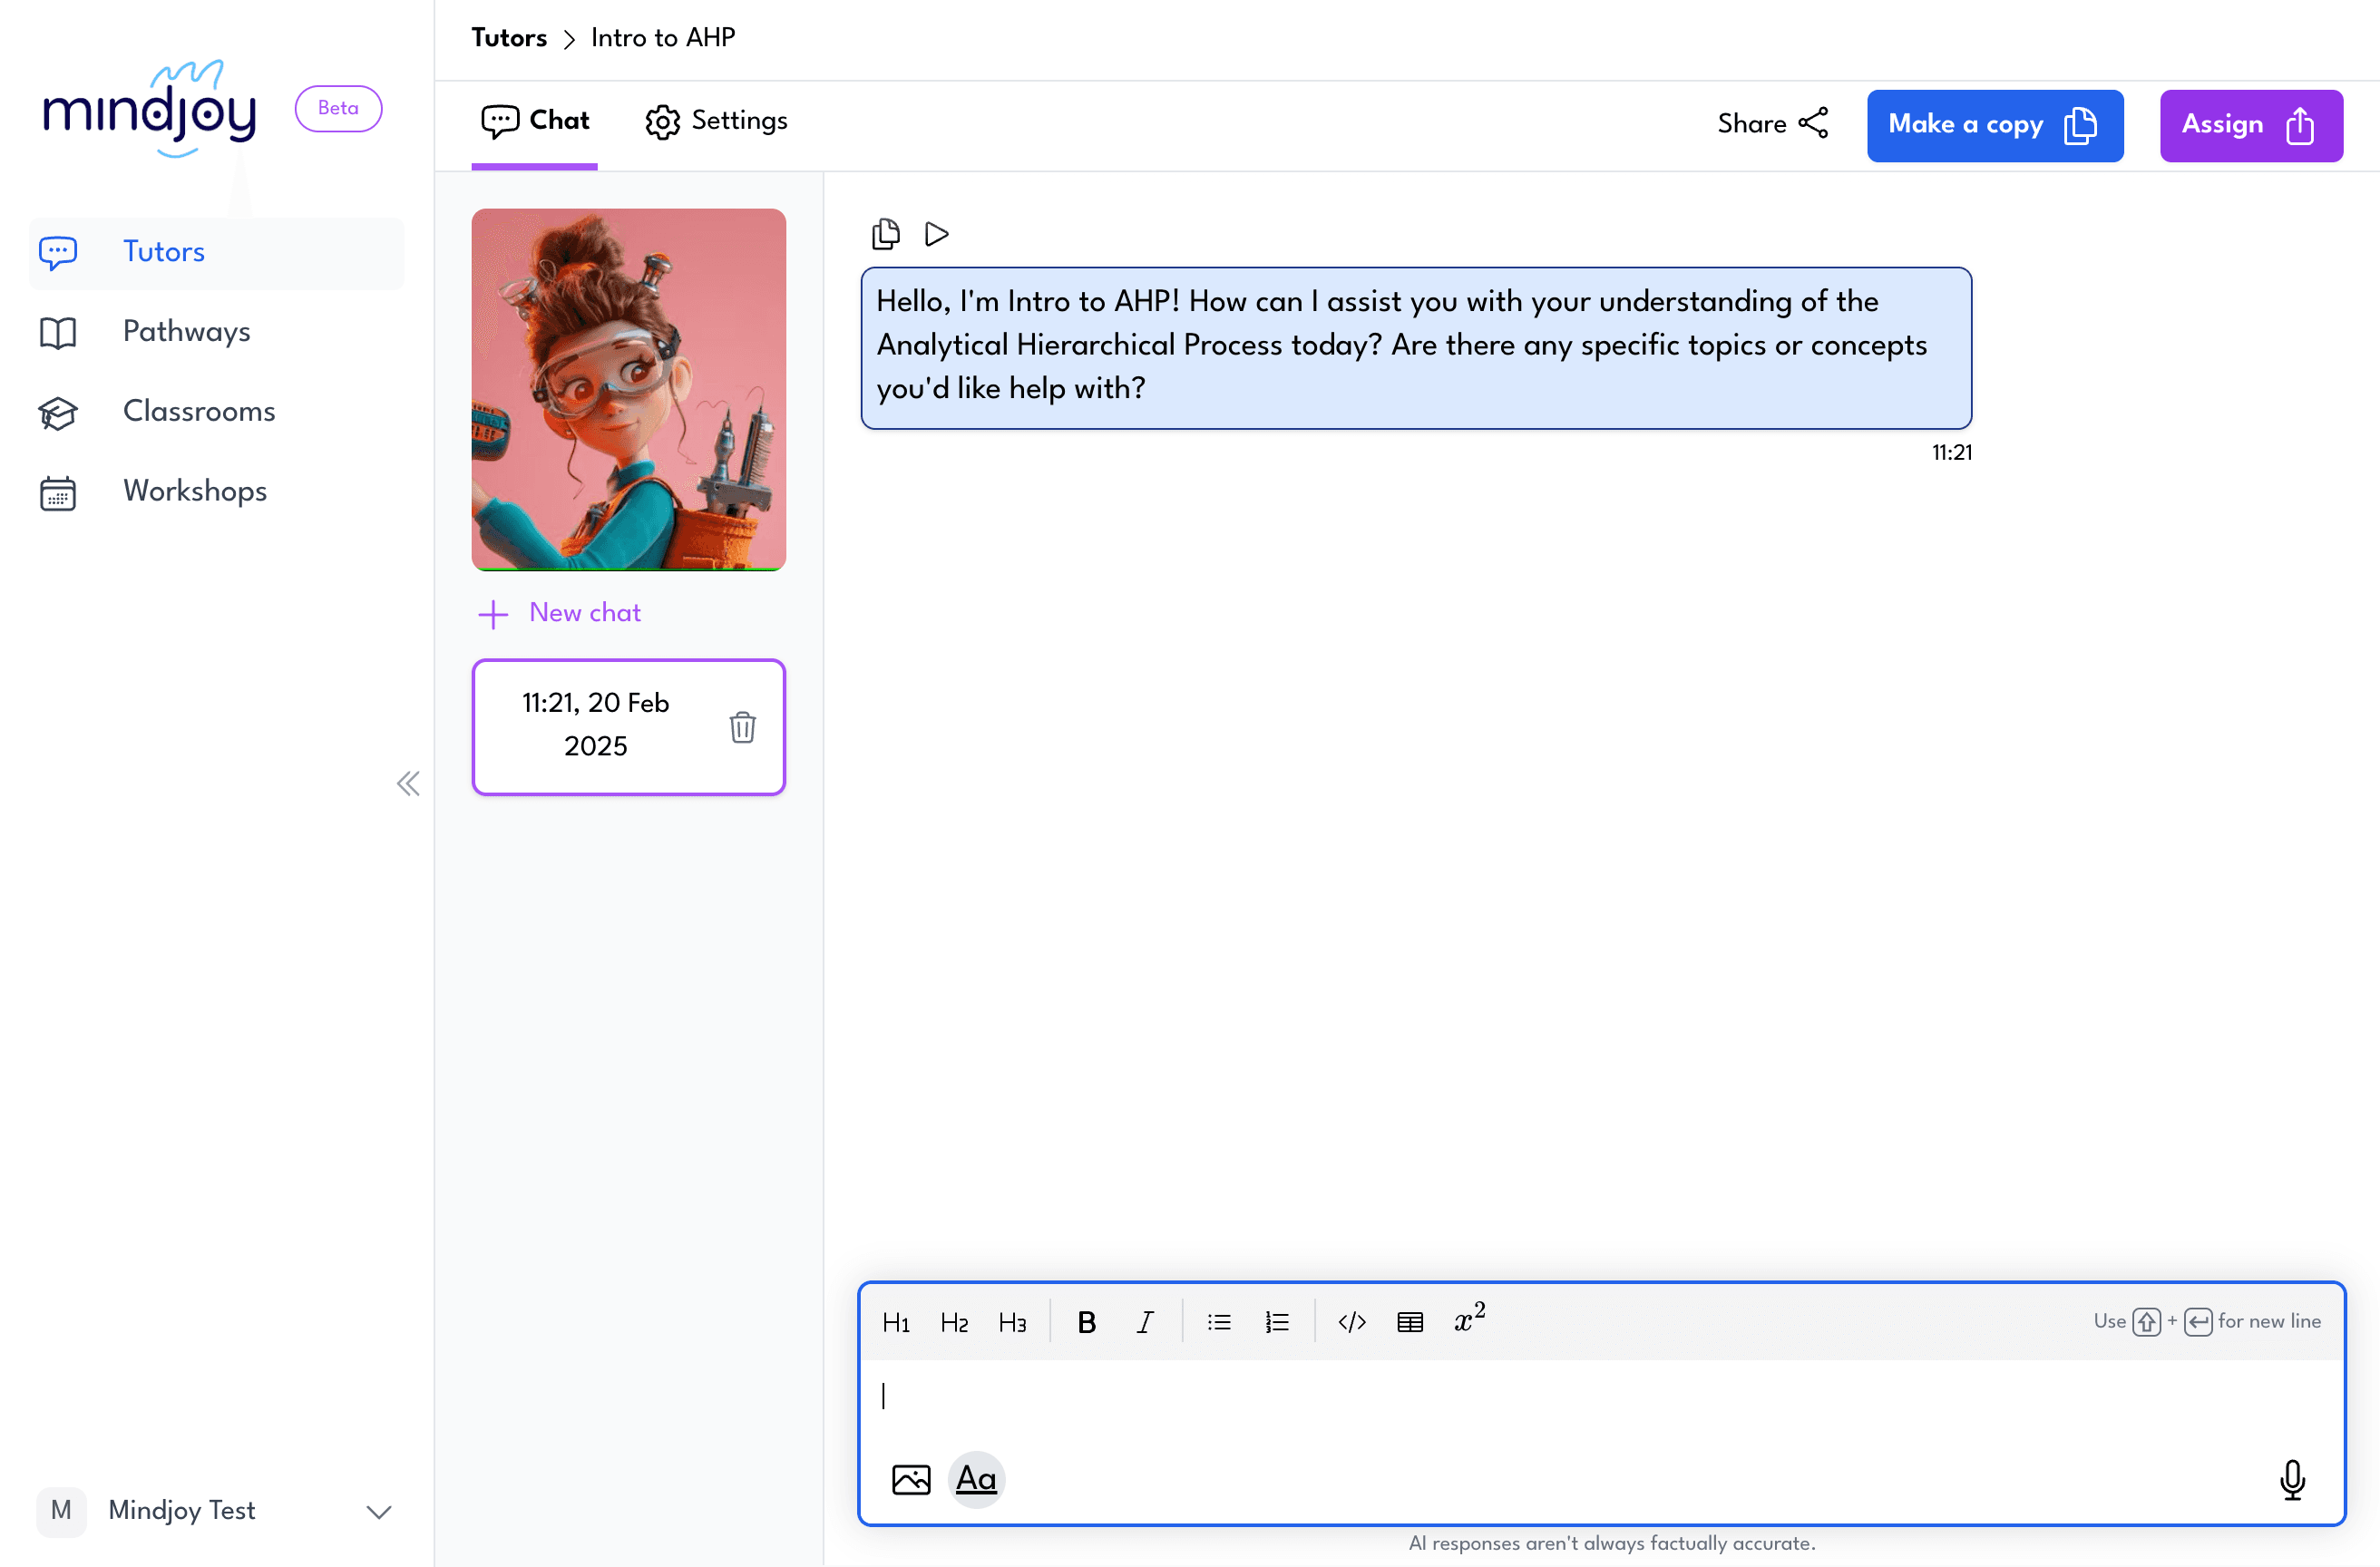Insert a table using the toolbar
Screen dimensions: 2380x1567
point(1409,1322)
